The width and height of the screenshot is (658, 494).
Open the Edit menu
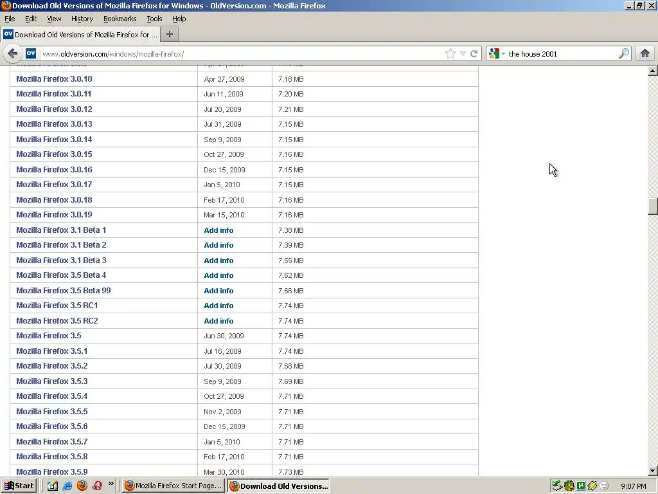(x=31, y=19)
